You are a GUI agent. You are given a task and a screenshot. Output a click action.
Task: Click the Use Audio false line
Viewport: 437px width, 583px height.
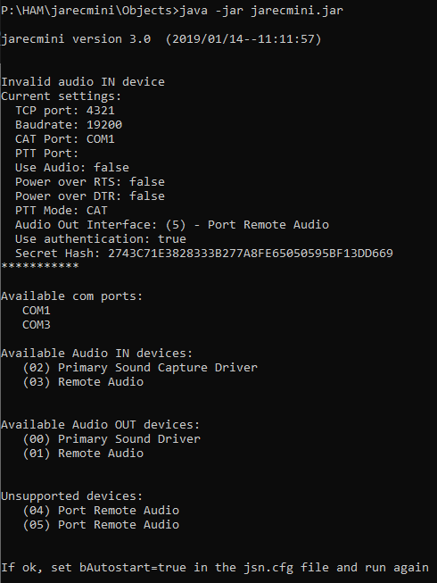pyautogui.click(x=72, y=167)
